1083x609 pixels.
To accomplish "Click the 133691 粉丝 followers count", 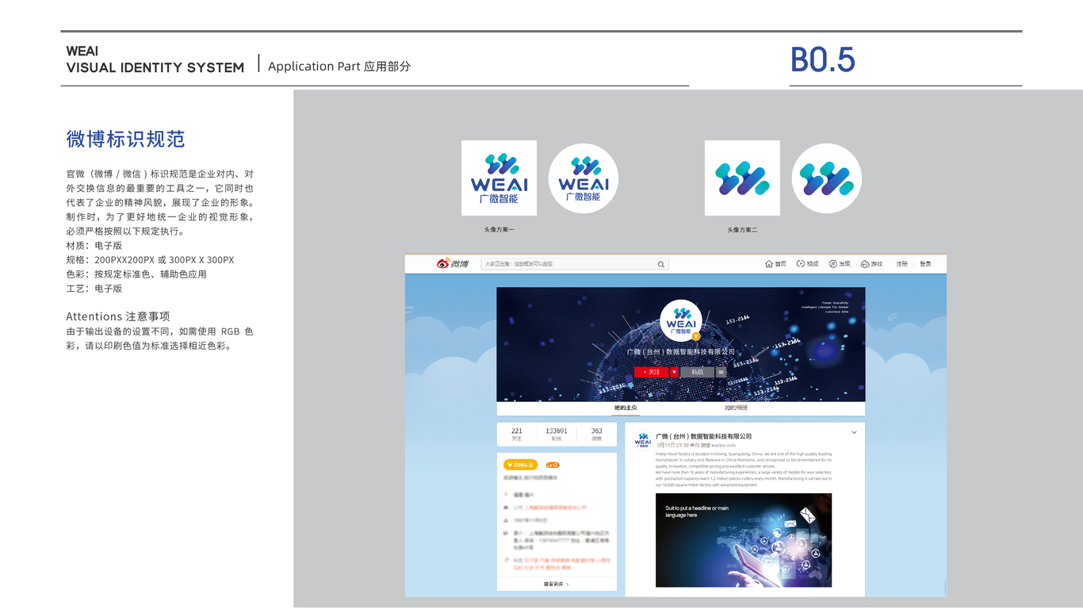I will [557, 435].
